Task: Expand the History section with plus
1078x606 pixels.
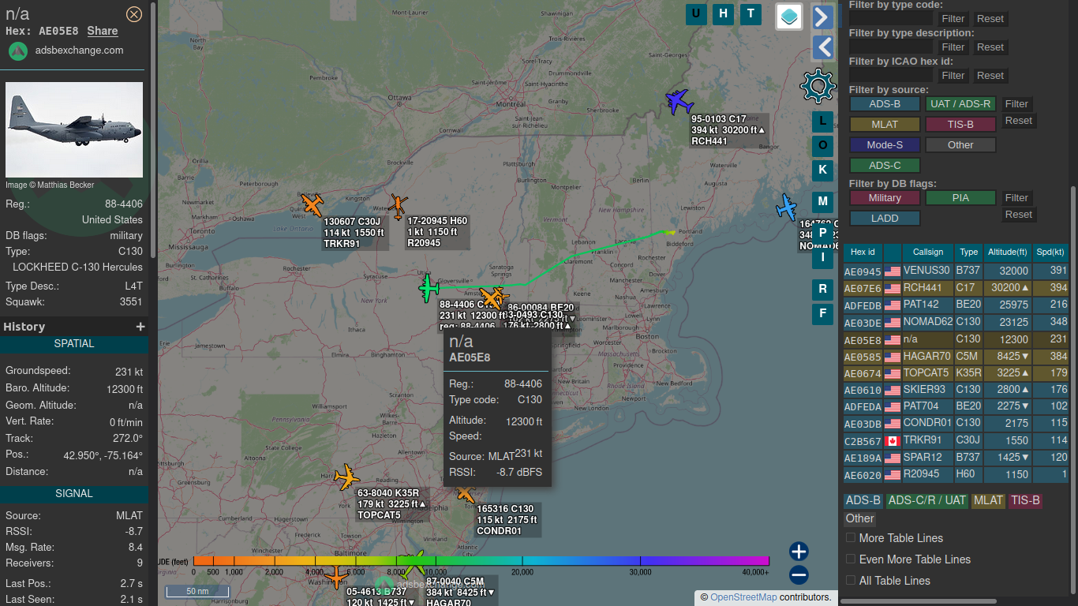Action: (x=140, y=327)
